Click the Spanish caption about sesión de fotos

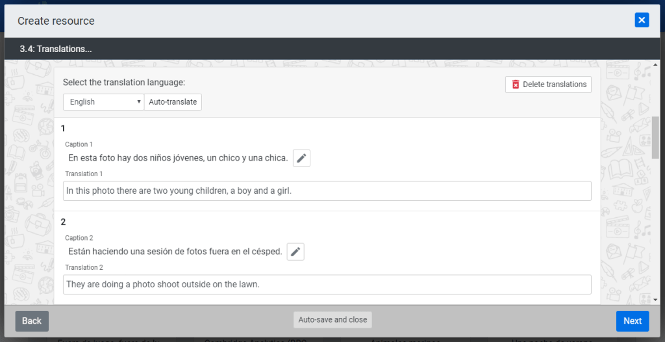coord(175,252)
